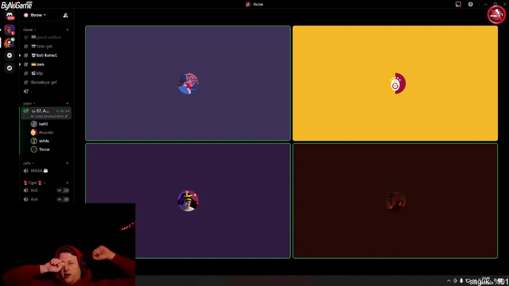Click 'Bir kanal durumu belirle' status text
Image resolution: width=509 pixels, height=286 pixels.
tap(47, 116)
